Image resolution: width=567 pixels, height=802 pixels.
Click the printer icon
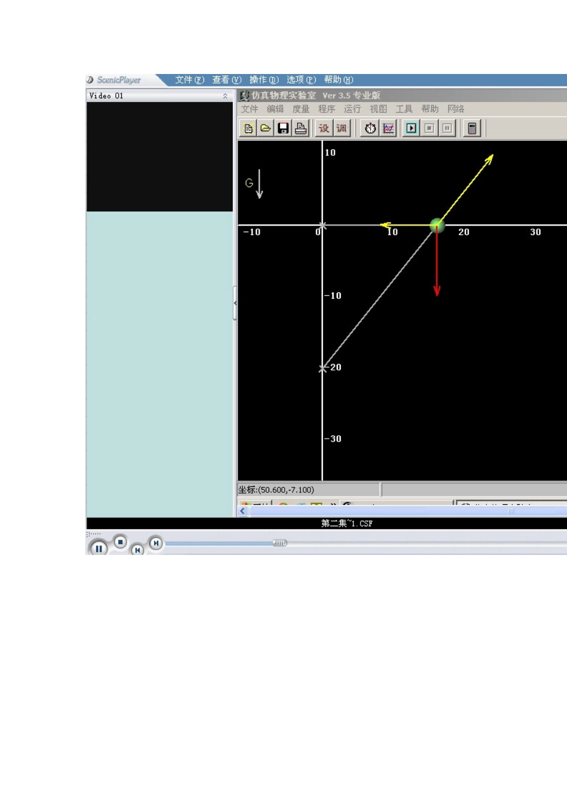pyautogui.click(x=301, y=128)
